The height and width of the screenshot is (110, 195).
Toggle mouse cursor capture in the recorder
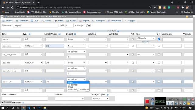coord(180,103)
